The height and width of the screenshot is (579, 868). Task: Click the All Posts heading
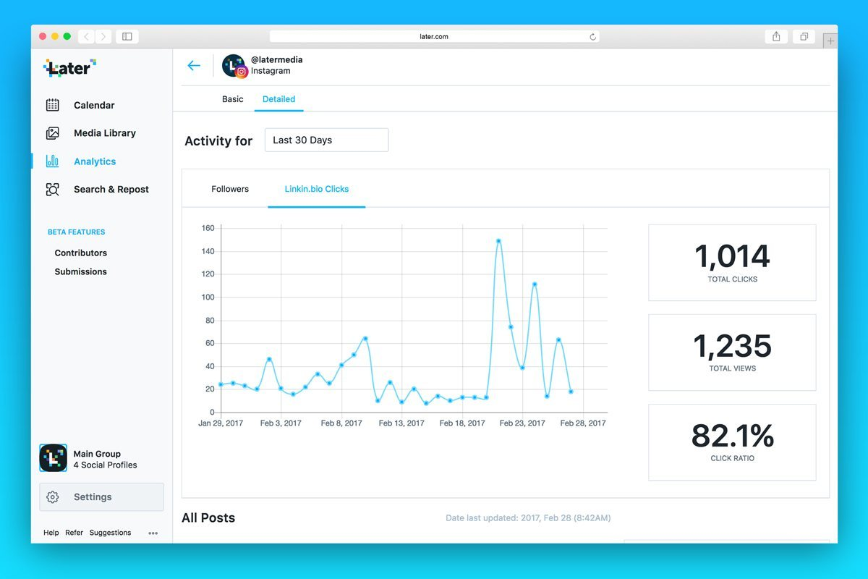(x=208, y=517)
